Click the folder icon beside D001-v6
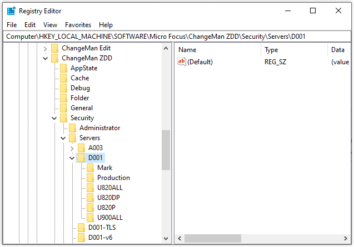 click(81, 238)
